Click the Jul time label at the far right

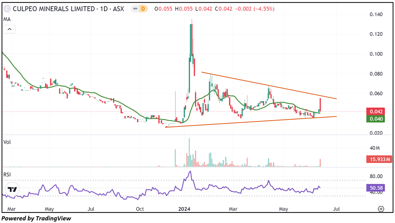337,209
